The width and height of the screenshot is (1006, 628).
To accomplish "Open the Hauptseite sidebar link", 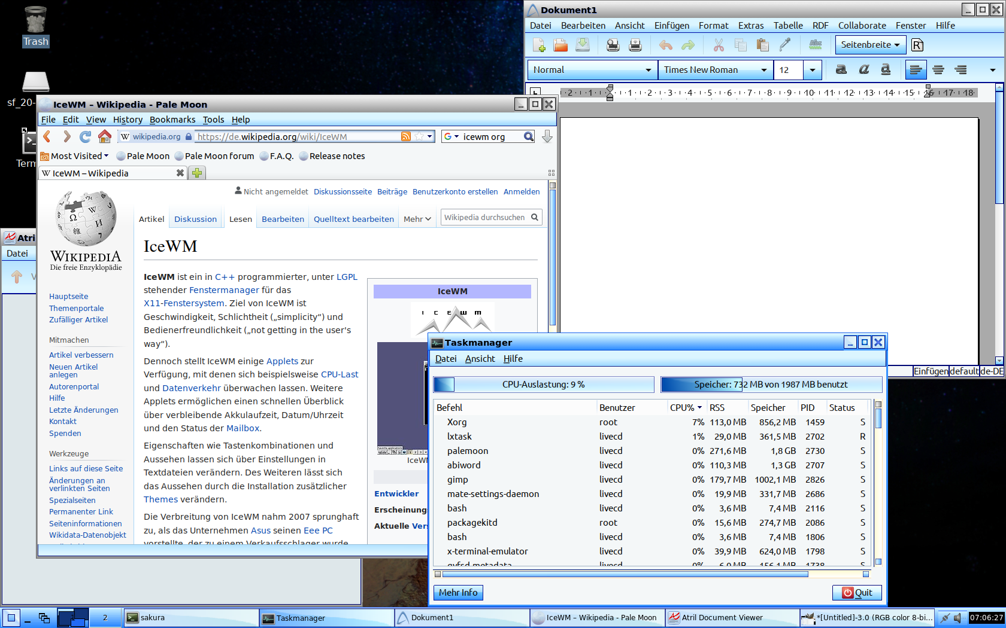I will click(68, 296).
